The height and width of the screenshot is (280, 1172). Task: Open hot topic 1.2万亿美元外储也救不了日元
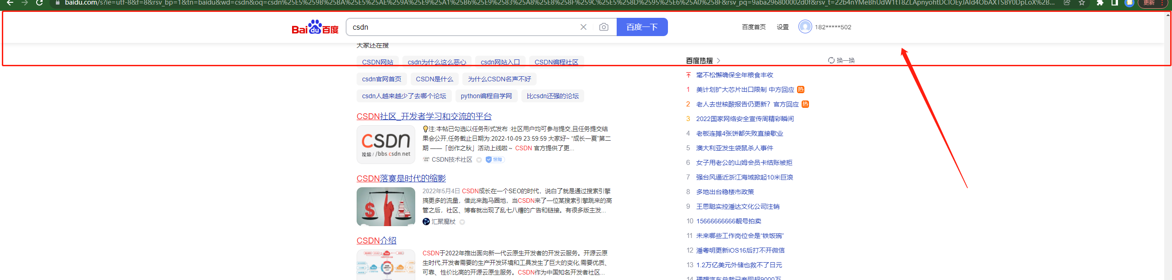739,265
